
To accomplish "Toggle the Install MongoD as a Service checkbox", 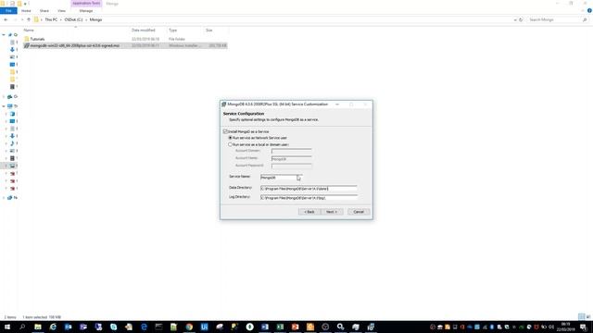I will click(225, 131).
